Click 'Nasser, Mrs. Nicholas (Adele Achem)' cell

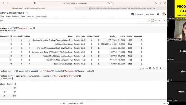(58, 56)
